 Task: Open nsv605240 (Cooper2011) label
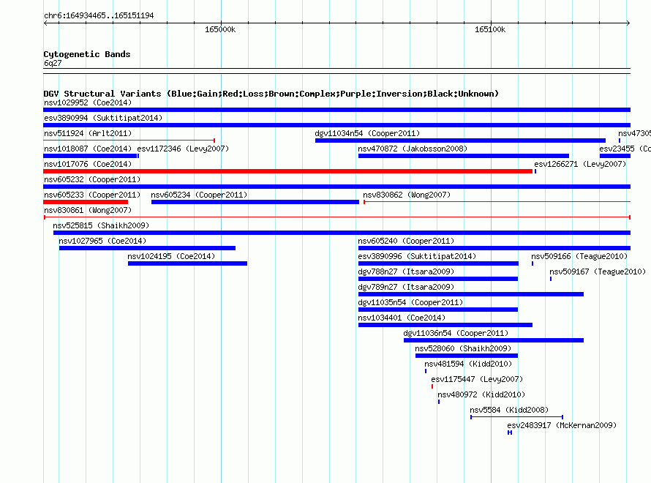[x=406, y=241]
